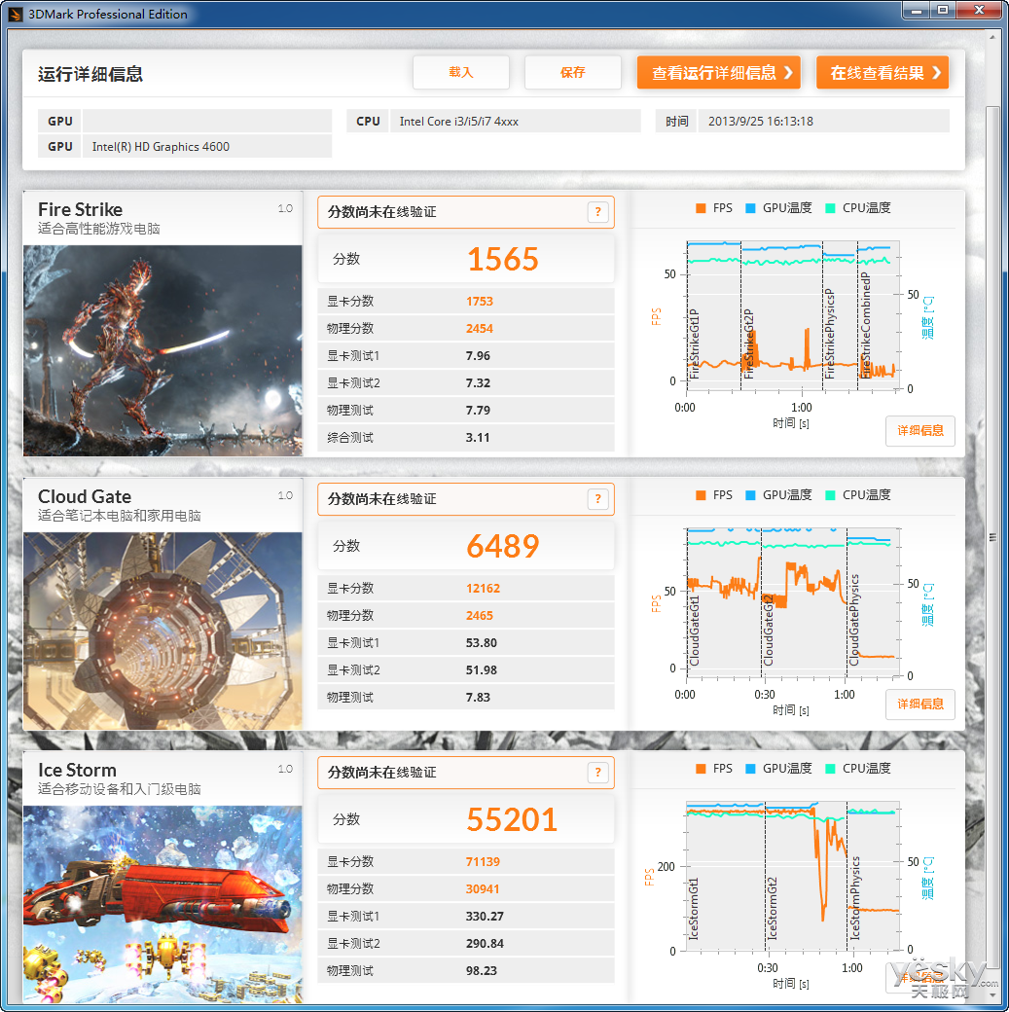
Task: Click Ice Storm's "分数尚未在线验证" notice
Action: click(x=382, y=773)
